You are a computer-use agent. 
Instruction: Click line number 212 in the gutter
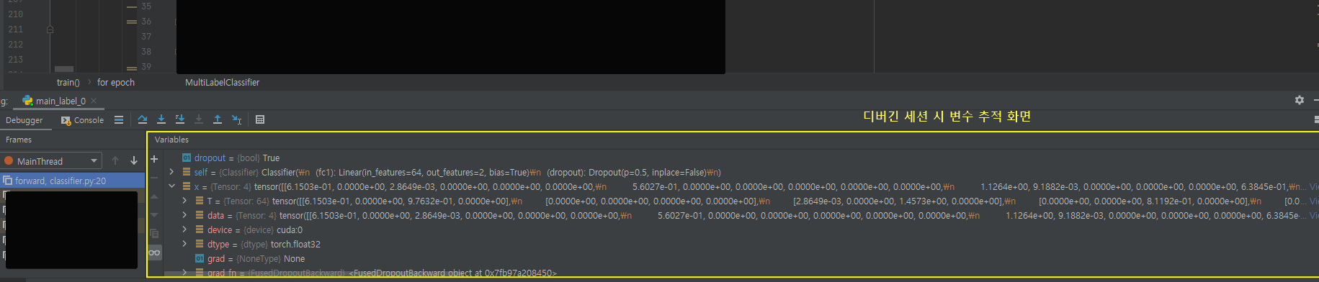(16, 45)
